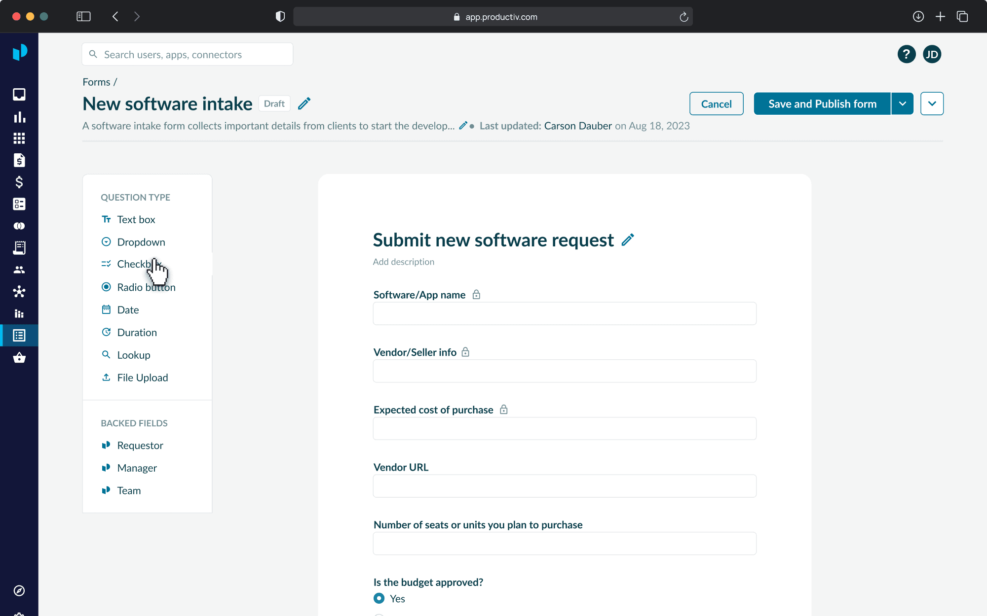Click the 'Draft' status badge
The height and width of the screenshot is (616, 987).
pos(274,103)
